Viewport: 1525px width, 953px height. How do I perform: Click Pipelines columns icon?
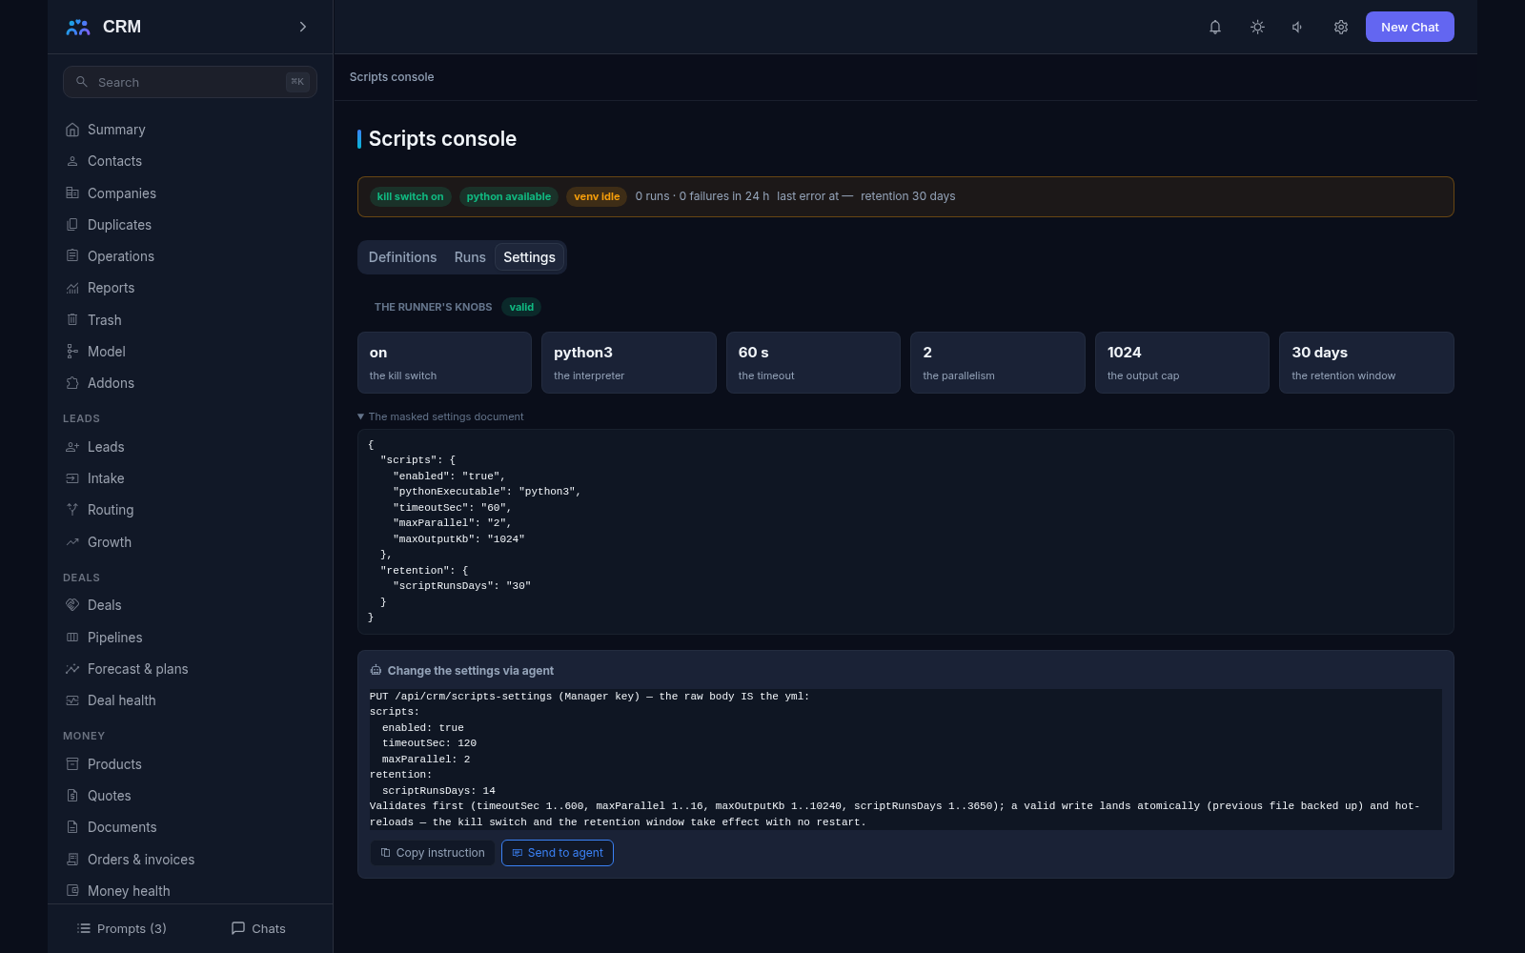(x=72, y=638)
